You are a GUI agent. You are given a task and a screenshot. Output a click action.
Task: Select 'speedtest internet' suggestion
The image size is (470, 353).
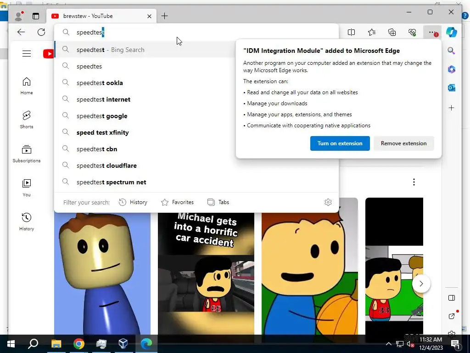pos(145,99)
